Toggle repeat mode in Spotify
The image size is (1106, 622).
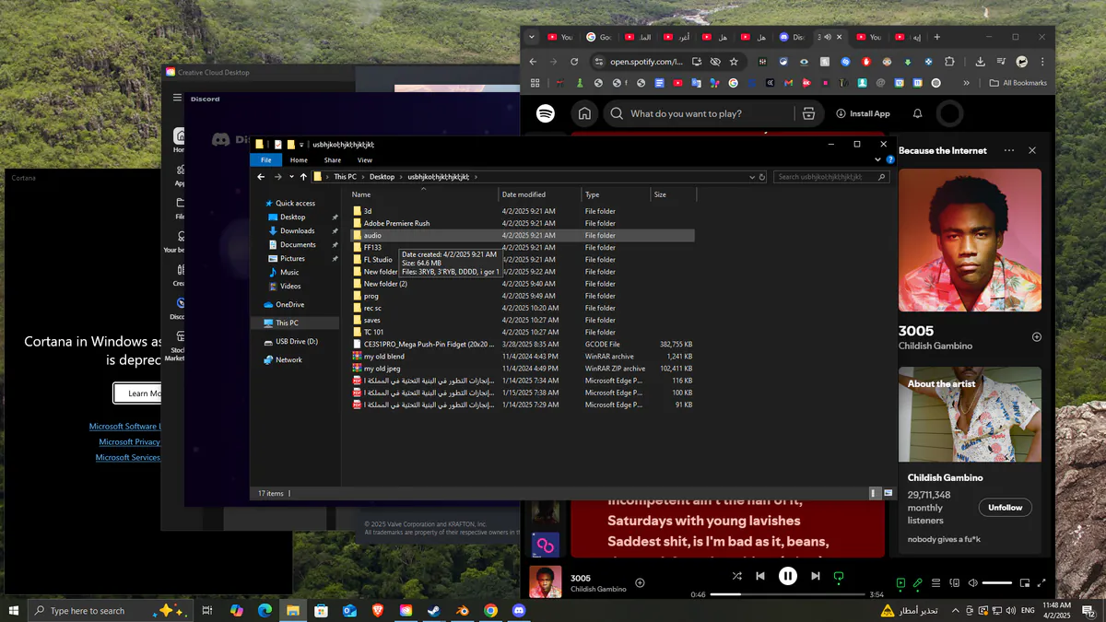839,576
